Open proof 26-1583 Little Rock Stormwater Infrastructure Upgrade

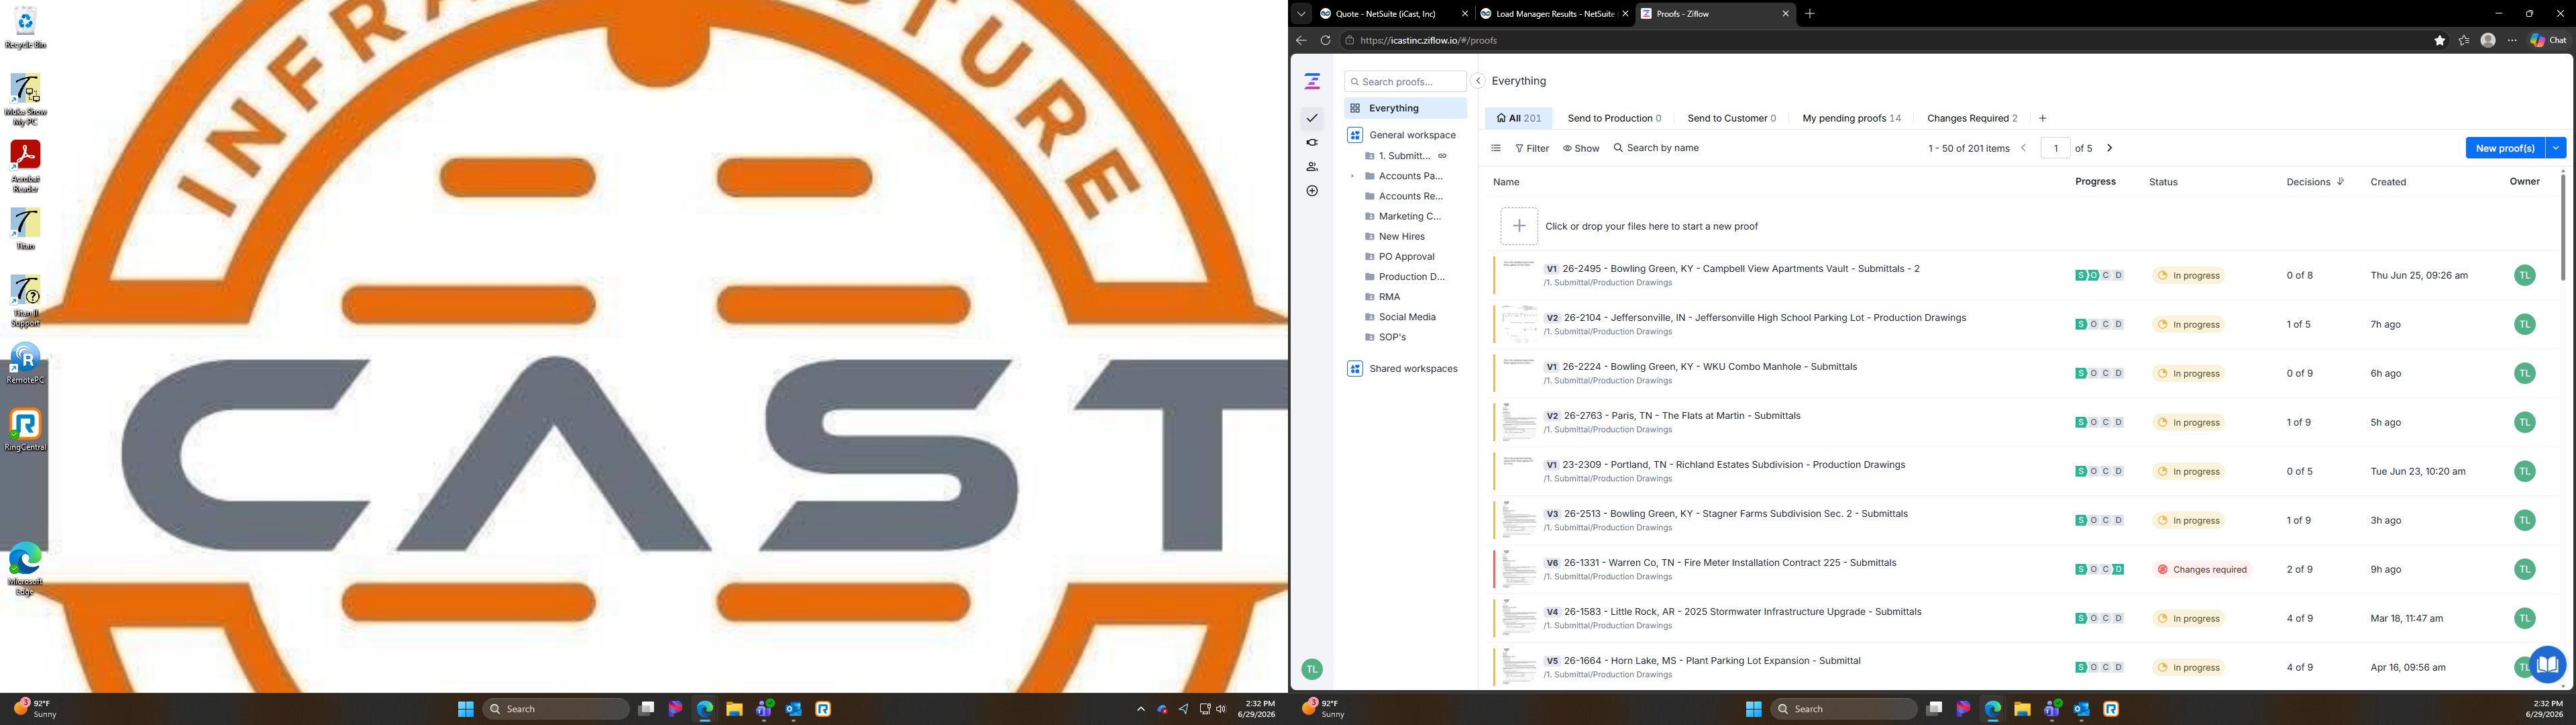1743,612
